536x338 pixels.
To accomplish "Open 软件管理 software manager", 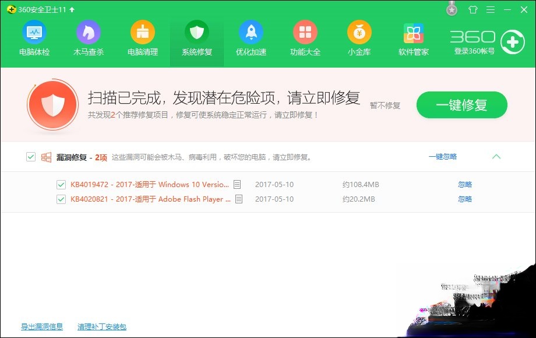I will pyautogui.click(x=413, y=39).
